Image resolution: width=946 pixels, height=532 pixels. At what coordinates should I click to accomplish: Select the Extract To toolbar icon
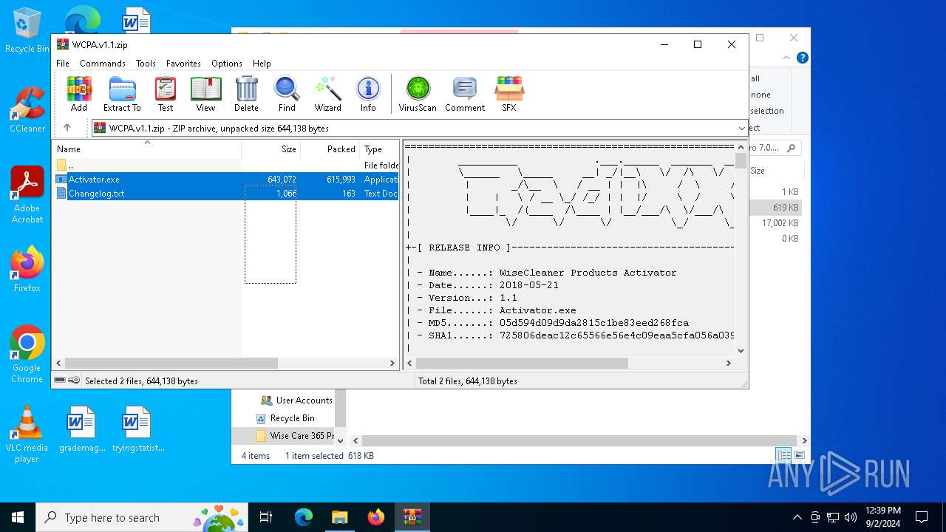[122, 94]
